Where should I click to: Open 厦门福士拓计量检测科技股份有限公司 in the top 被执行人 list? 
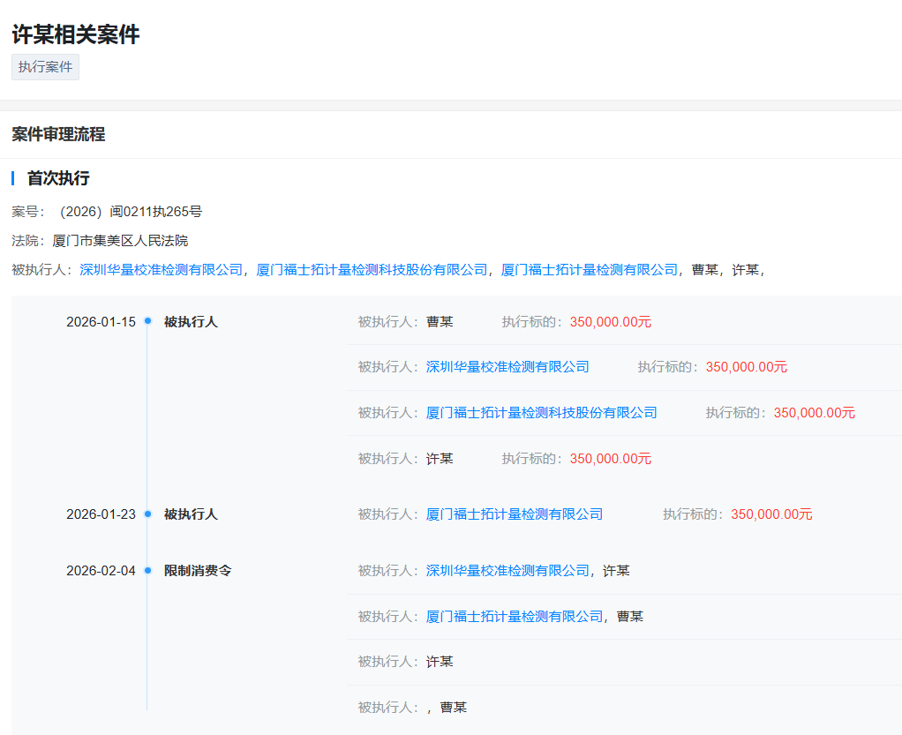pyautogui.click(x=372, y=270)
